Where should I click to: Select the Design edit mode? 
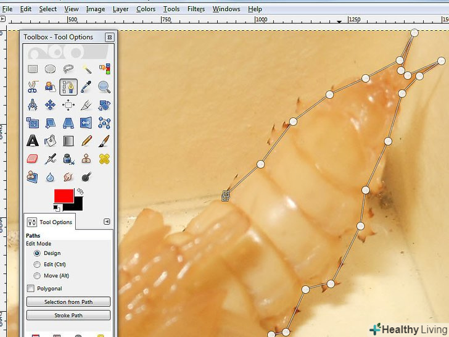pos(38,253)
